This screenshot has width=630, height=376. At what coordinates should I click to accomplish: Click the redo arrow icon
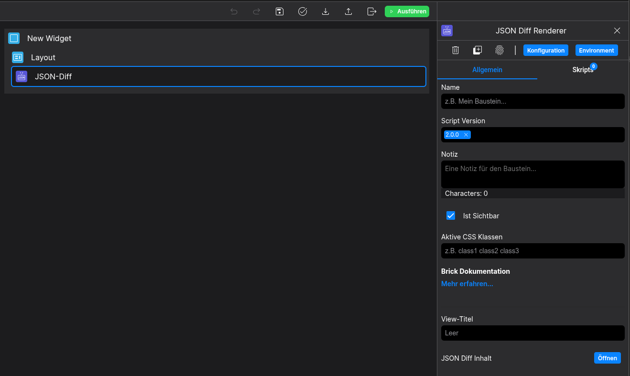coord(257,11)
